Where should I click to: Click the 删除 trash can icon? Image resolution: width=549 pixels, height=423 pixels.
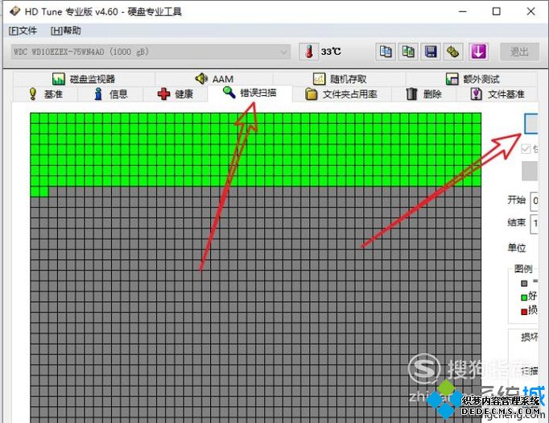pos(411,94)
